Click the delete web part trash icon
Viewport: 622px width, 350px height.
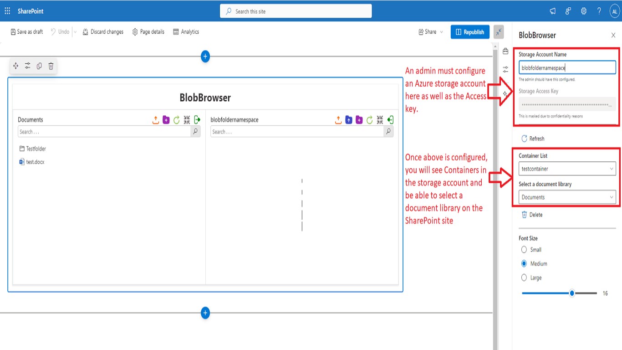[51, 66]
